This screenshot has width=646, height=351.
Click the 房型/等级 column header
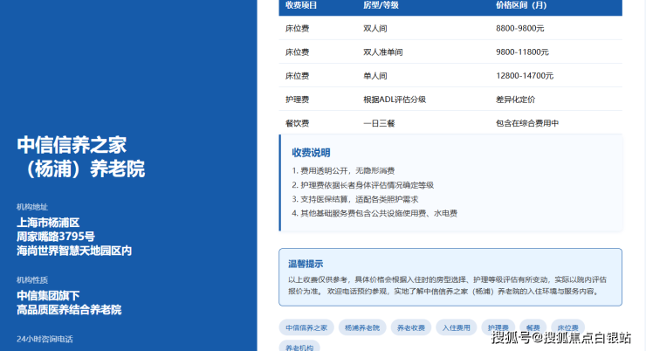[381, 5]
